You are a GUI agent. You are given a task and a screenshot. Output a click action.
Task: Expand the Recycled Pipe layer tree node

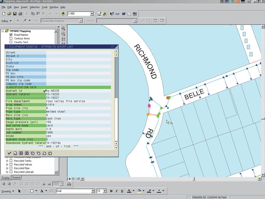point(7,168)
